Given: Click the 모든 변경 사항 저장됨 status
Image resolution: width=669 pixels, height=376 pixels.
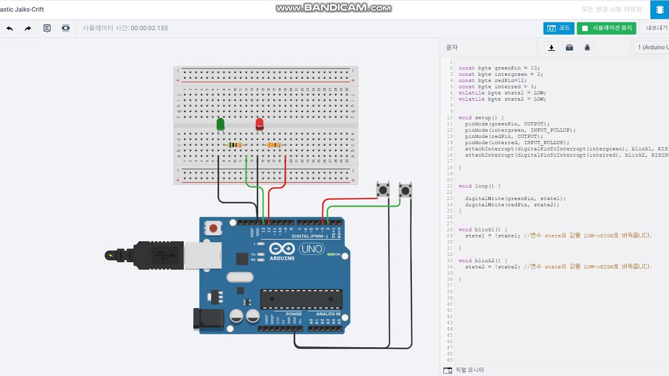Looking at the screenshot, I should [612, 9].
